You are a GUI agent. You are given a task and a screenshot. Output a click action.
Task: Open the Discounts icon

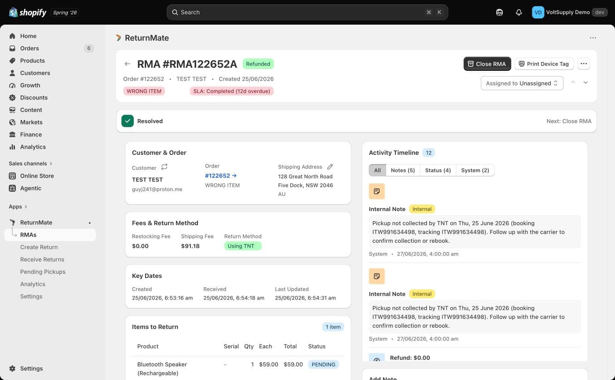[x=12, y=98]
